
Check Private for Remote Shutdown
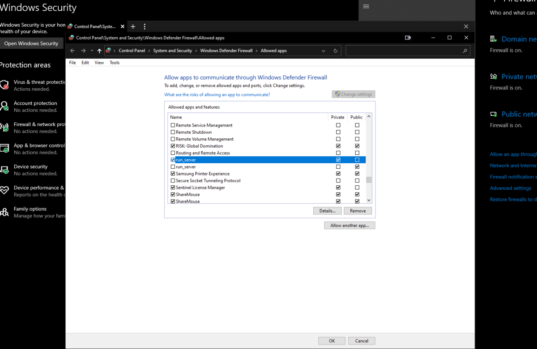click(x=338, y=132)
